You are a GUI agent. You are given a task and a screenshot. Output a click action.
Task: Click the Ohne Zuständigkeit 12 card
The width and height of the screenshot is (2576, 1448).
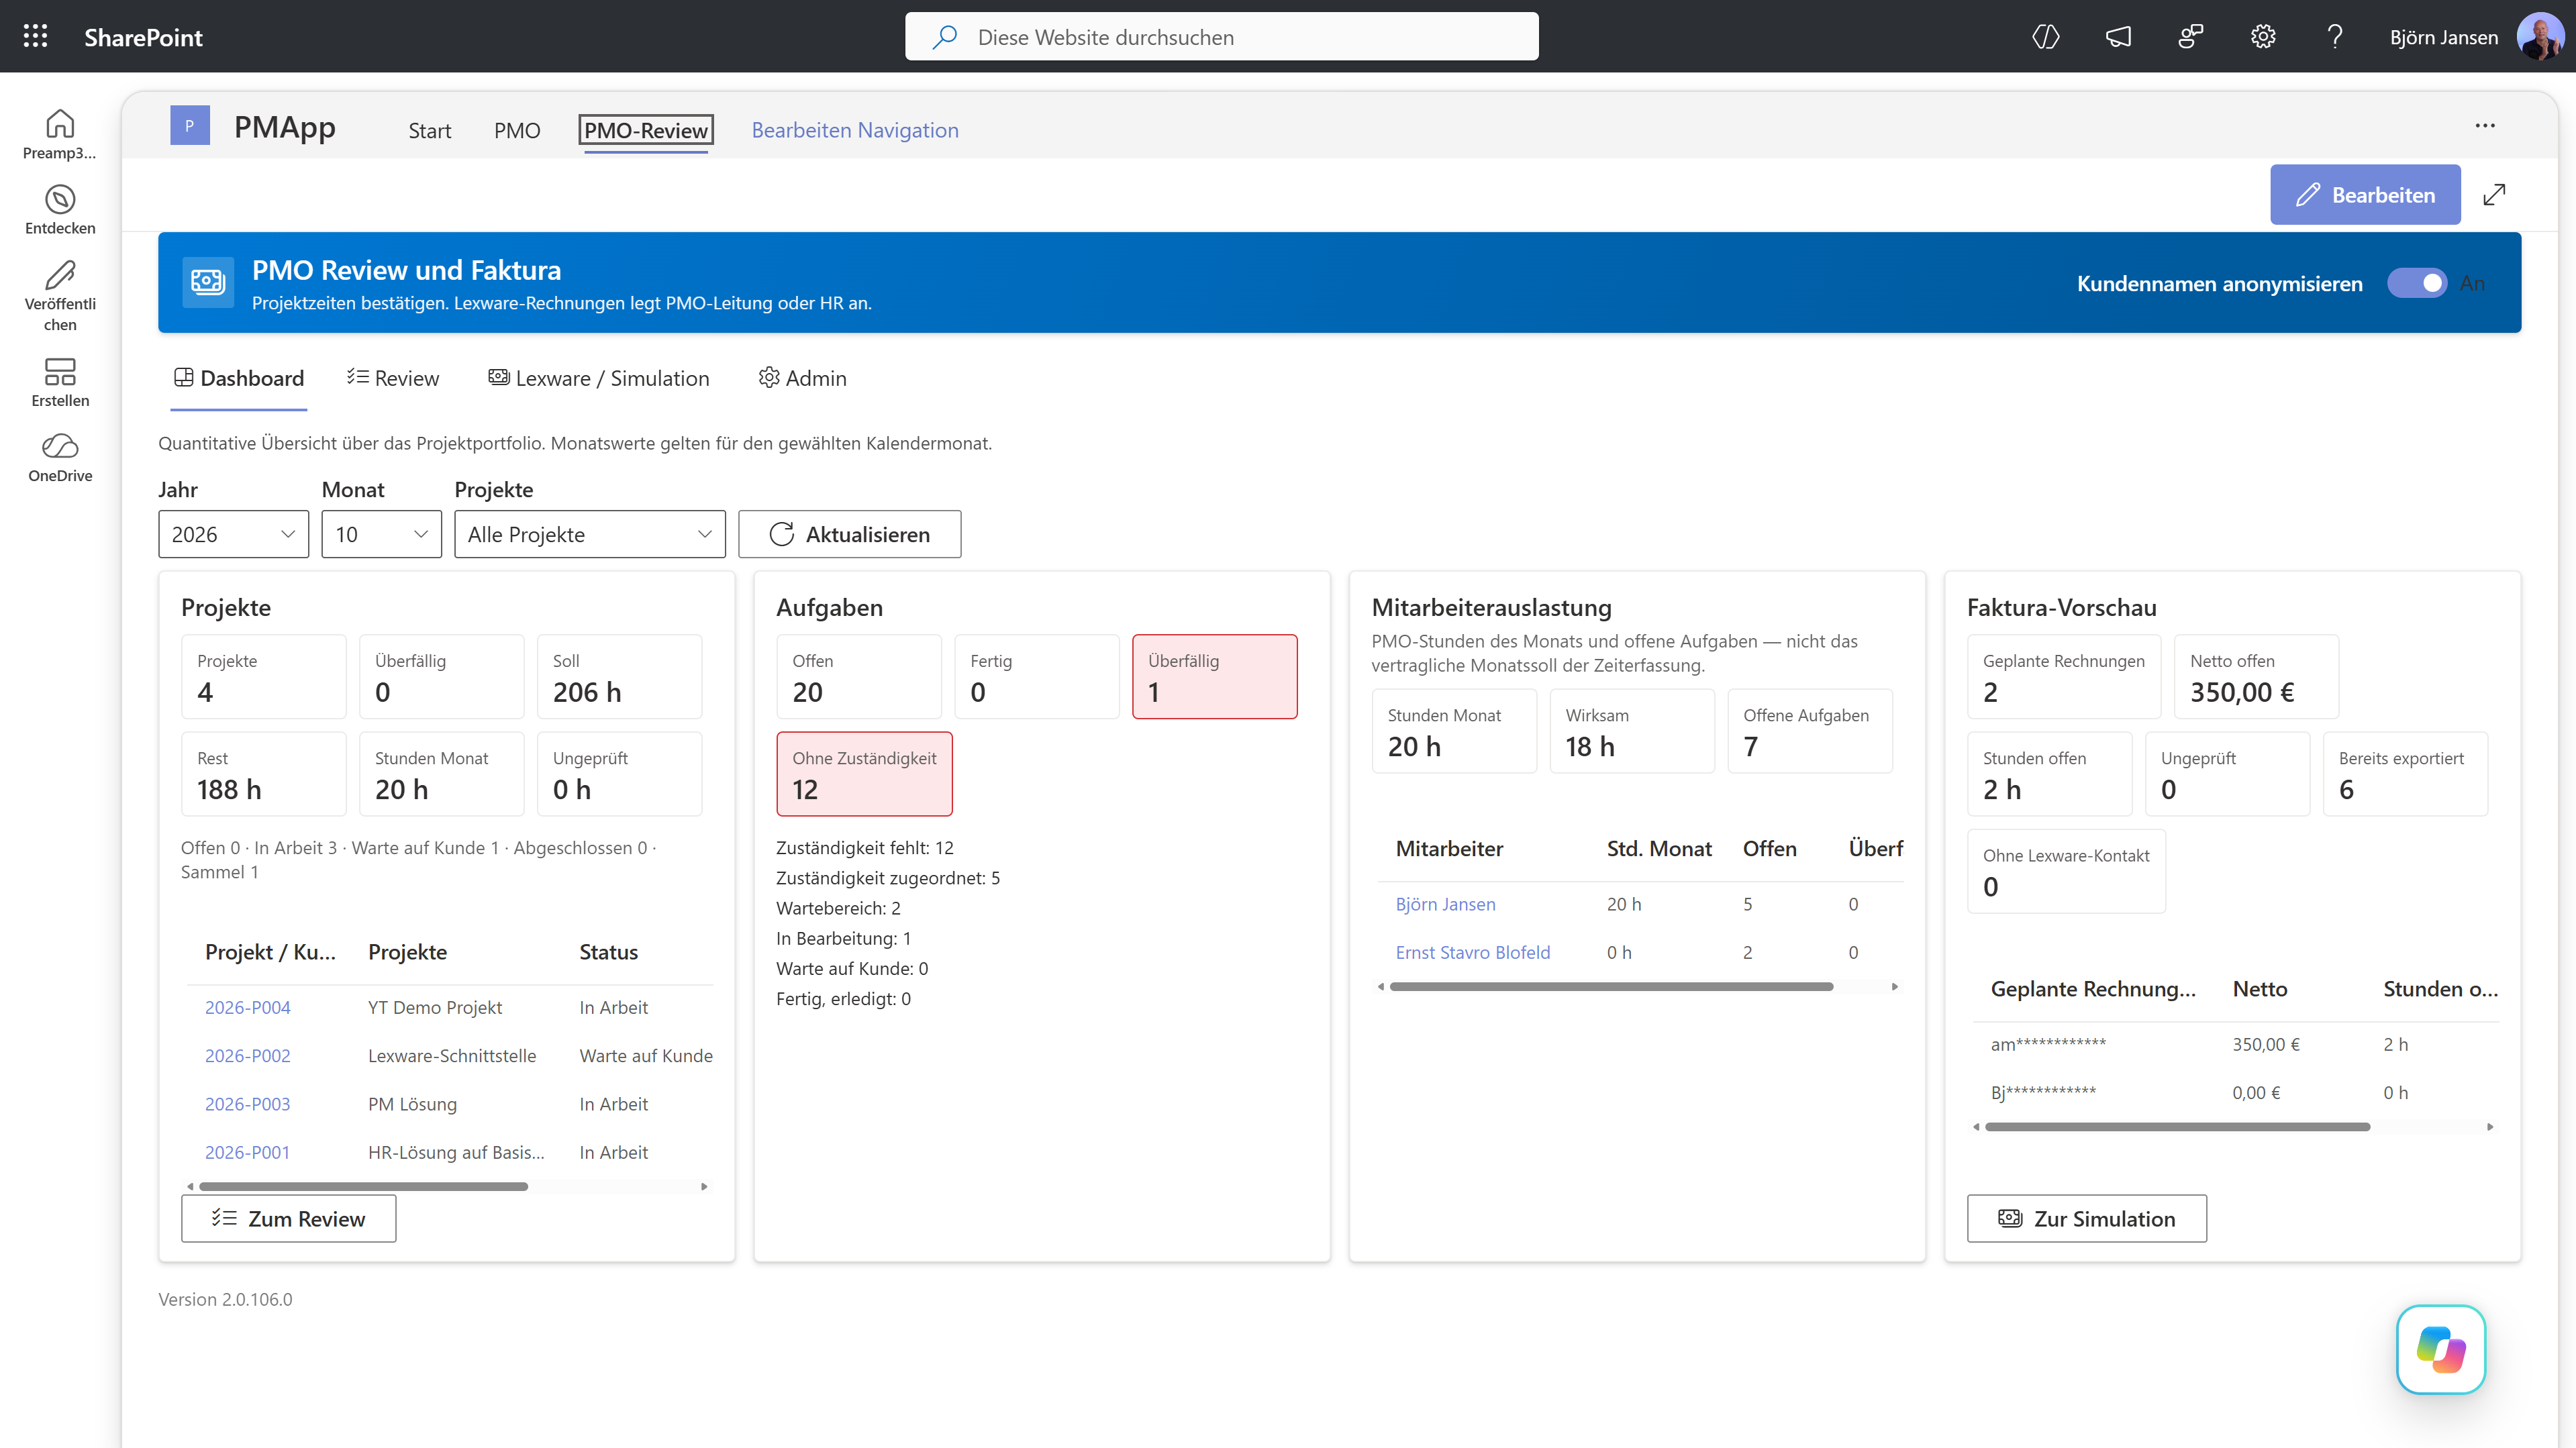click(x=864, y=774)
